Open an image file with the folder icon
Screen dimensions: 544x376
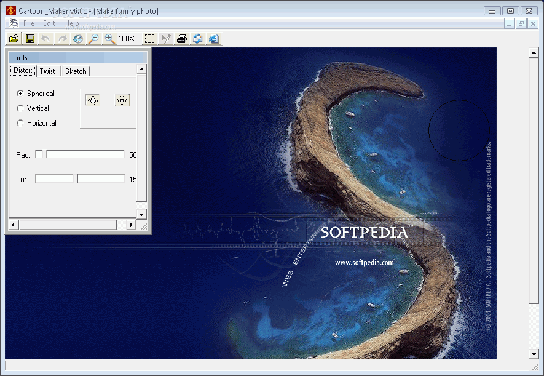[14, 39]
